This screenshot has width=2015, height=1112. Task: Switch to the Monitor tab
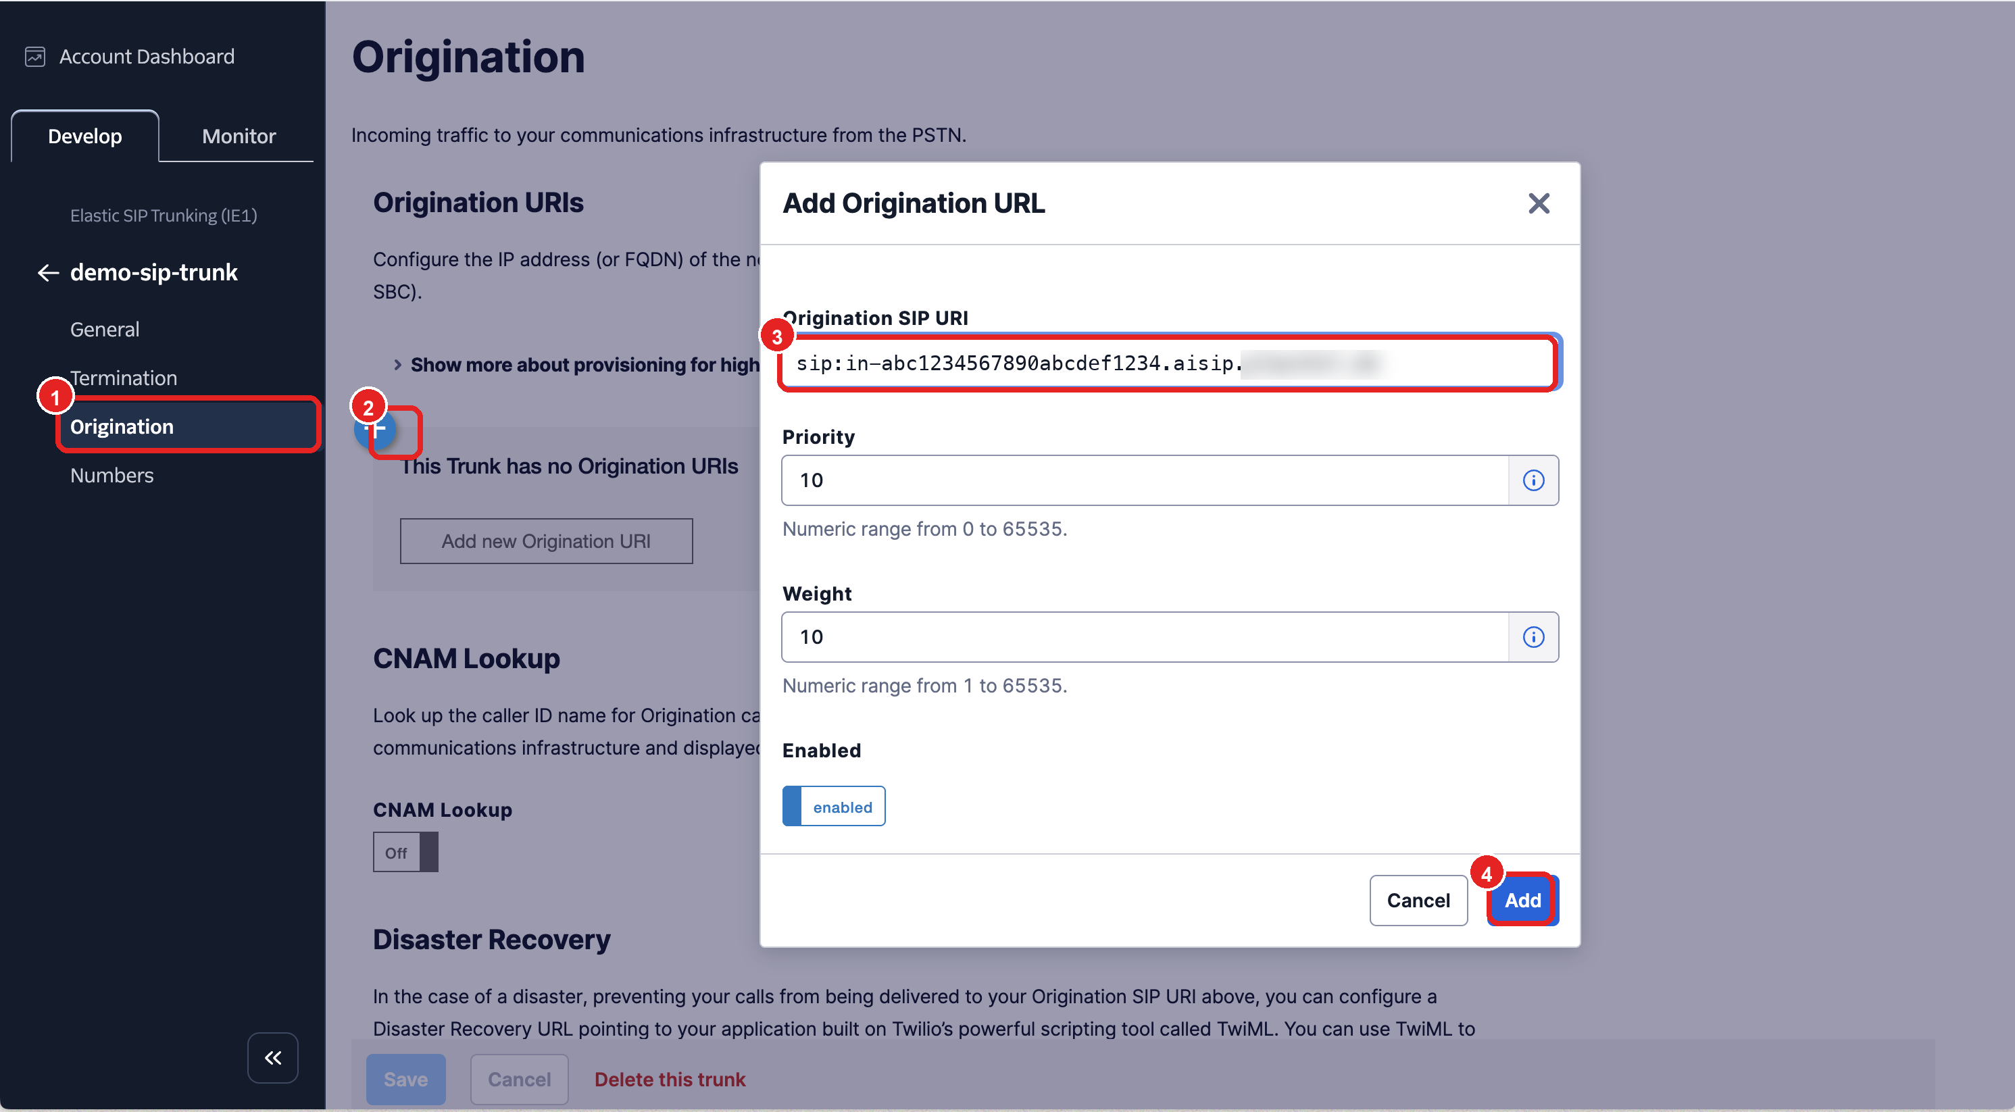(x=239, y=136)
